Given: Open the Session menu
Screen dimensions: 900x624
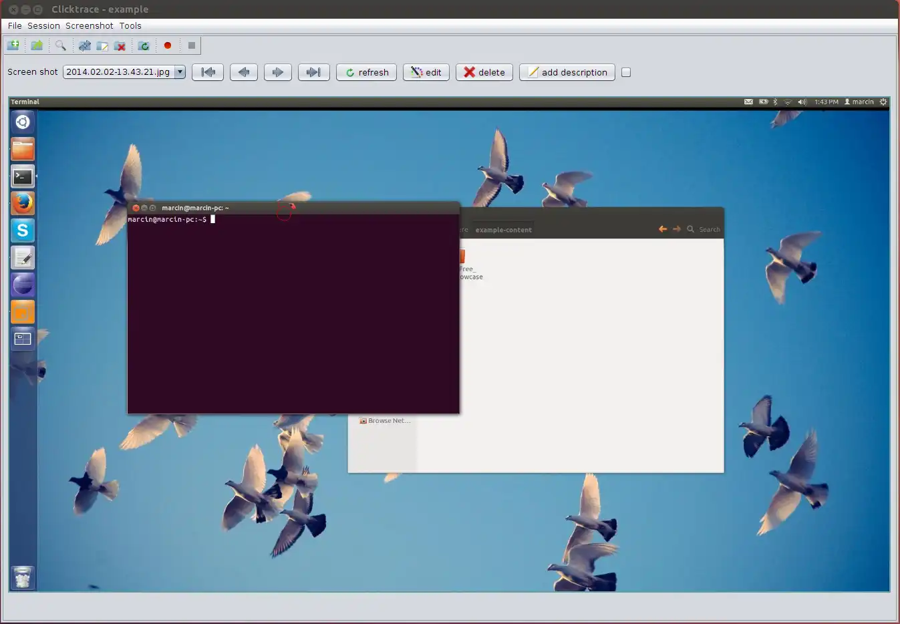Looking at the screenshot, I should click(43, 25).
